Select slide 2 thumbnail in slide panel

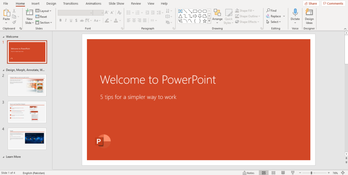coord(27,85)
